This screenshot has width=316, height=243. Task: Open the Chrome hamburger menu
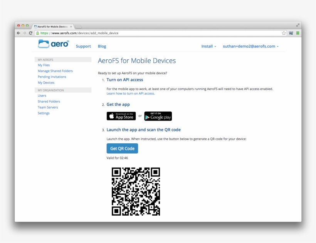[x=298, y=33]
